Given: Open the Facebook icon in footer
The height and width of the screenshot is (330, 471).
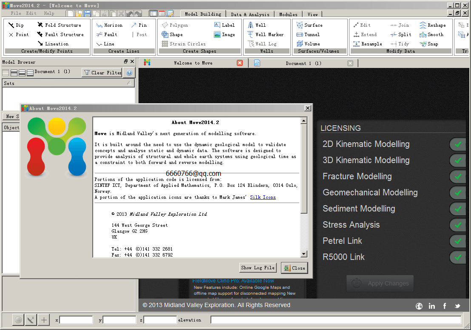Looking at the screenshot, I should pos(445,306).
